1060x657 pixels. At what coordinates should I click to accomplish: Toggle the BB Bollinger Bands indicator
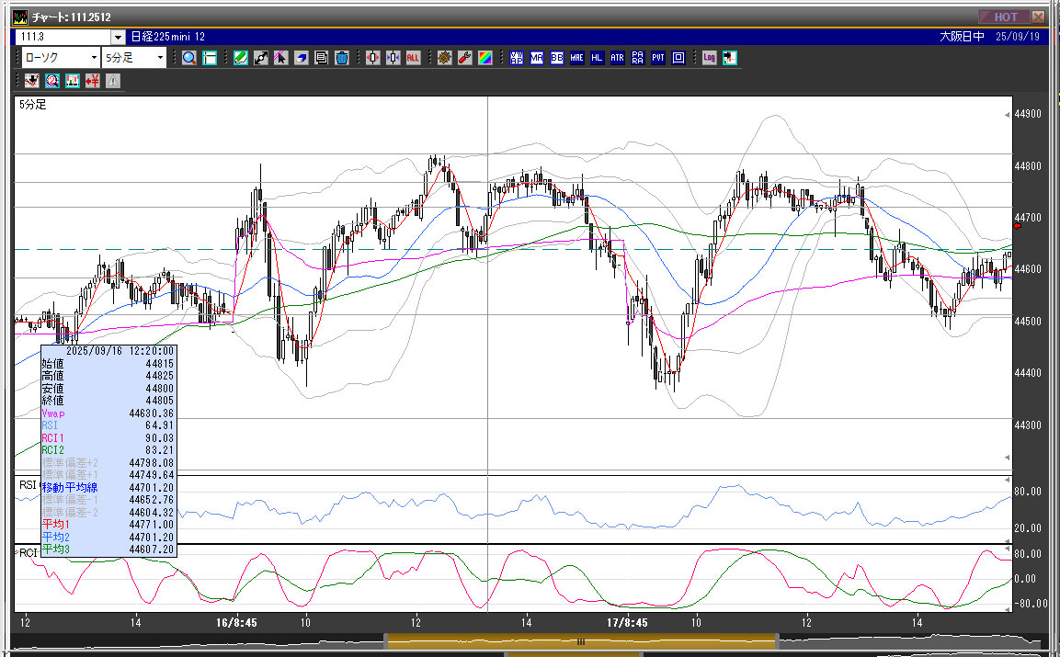pos(557,58)
